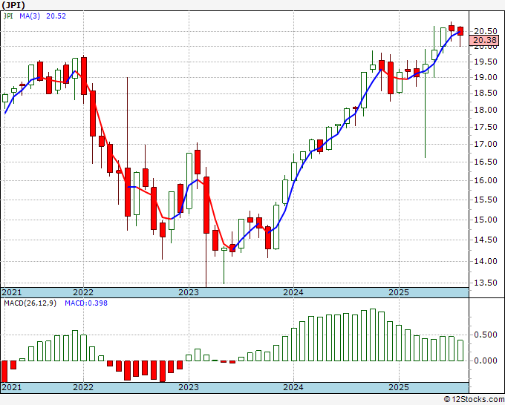Screen dimensions: 505x405
Task: Click the last MACD histogram bar
Action: (x=460, y=350)
